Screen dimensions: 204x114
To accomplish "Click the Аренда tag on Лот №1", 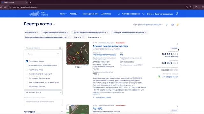I will click(x=174, y=111).
